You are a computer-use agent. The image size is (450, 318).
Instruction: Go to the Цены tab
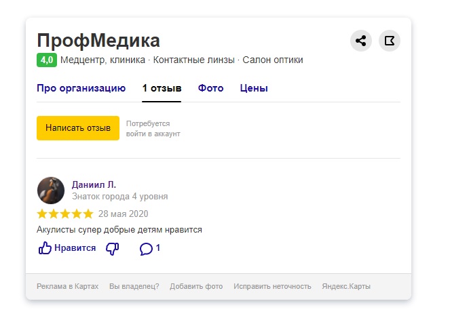click(x=254, y=88)
